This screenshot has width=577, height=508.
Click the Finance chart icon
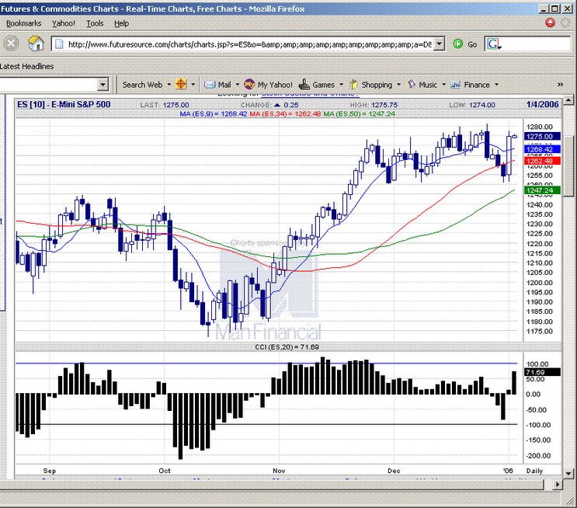click(455, 85)
